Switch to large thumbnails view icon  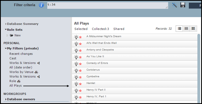(x=193, y=28)
